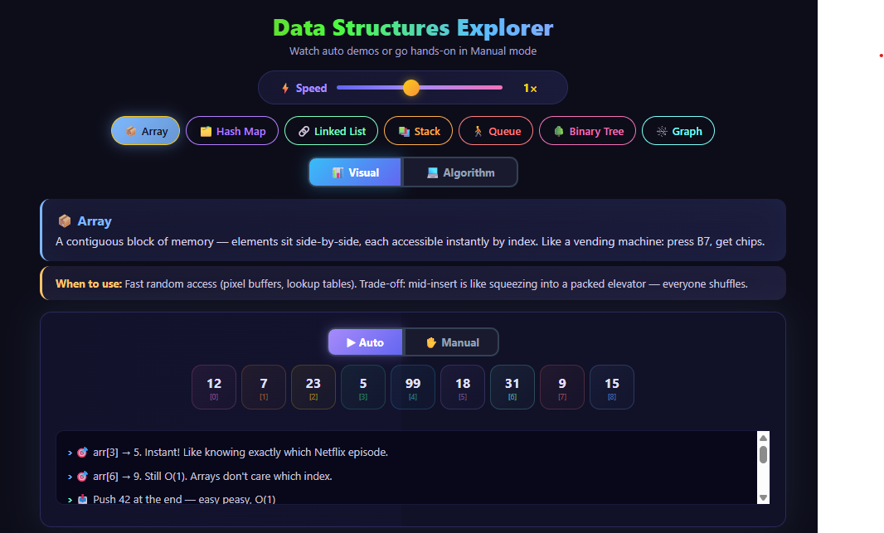Select the Graph web icon
Viewport: 884px width, 533px height.
coord(660,130)
